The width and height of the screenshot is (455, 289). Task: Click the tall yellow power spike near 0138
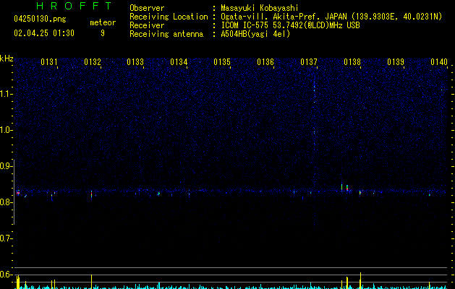point(360,280)
